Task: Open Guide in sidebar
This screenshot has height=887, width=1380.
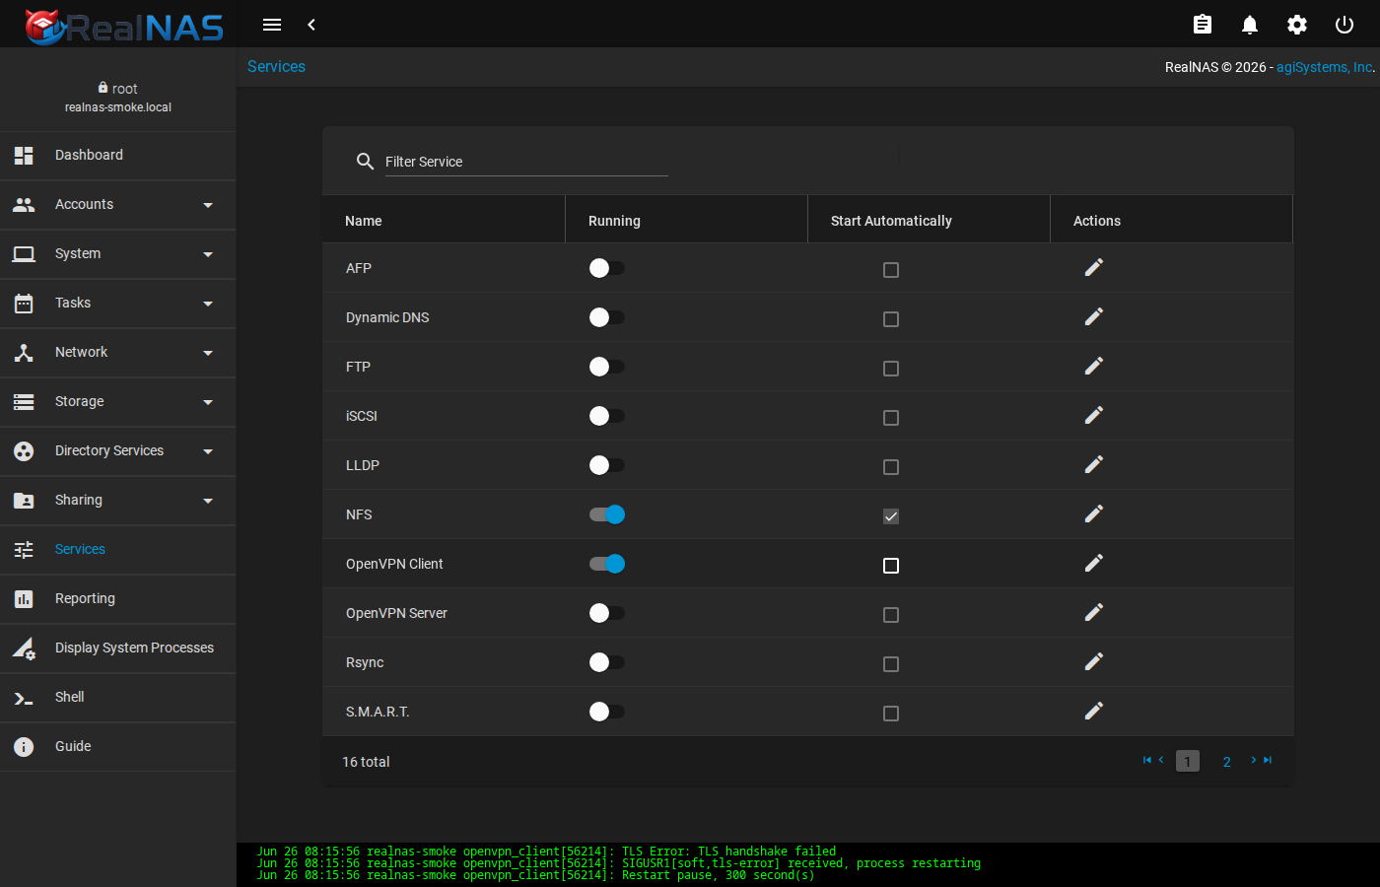Action: point(118,747)
